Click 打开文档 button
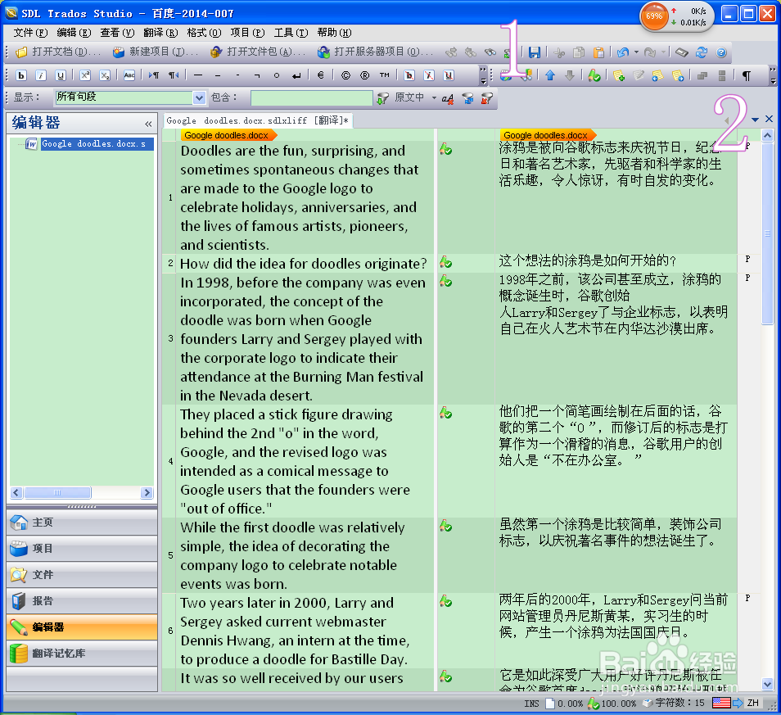781x715 pixels. [58, 52]
